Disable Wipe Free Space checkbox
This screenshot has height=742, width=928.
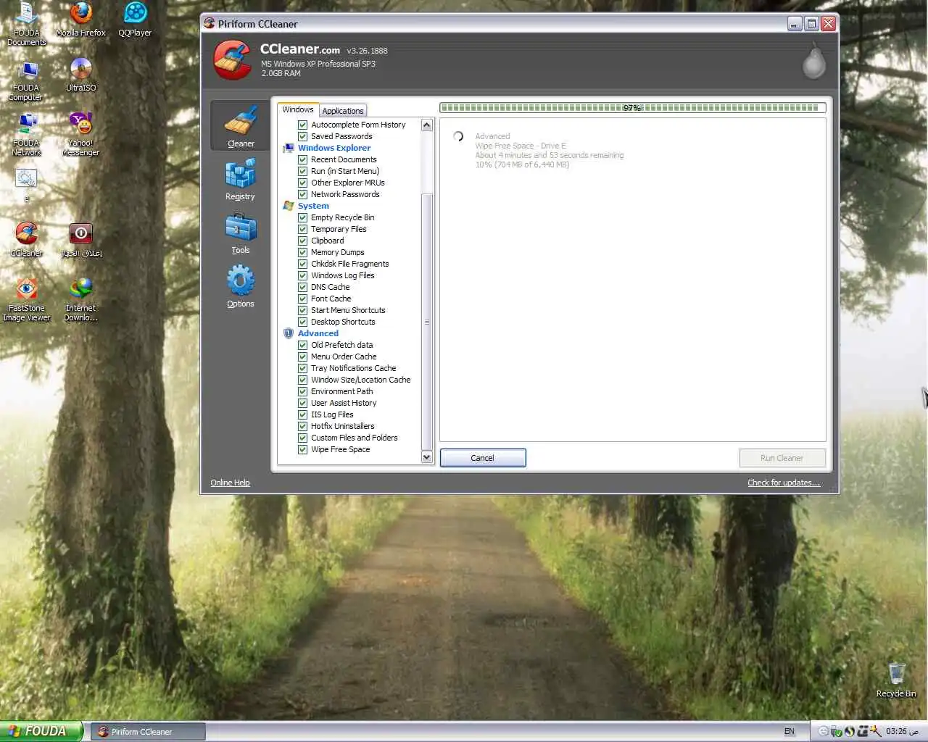[303, 449]
